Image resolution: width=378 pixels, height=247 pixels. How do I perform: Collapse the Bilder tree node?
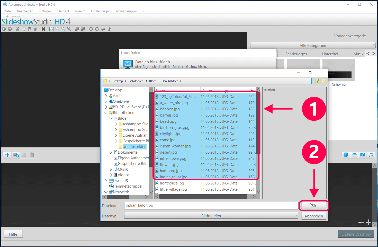(x=111, y=118)
